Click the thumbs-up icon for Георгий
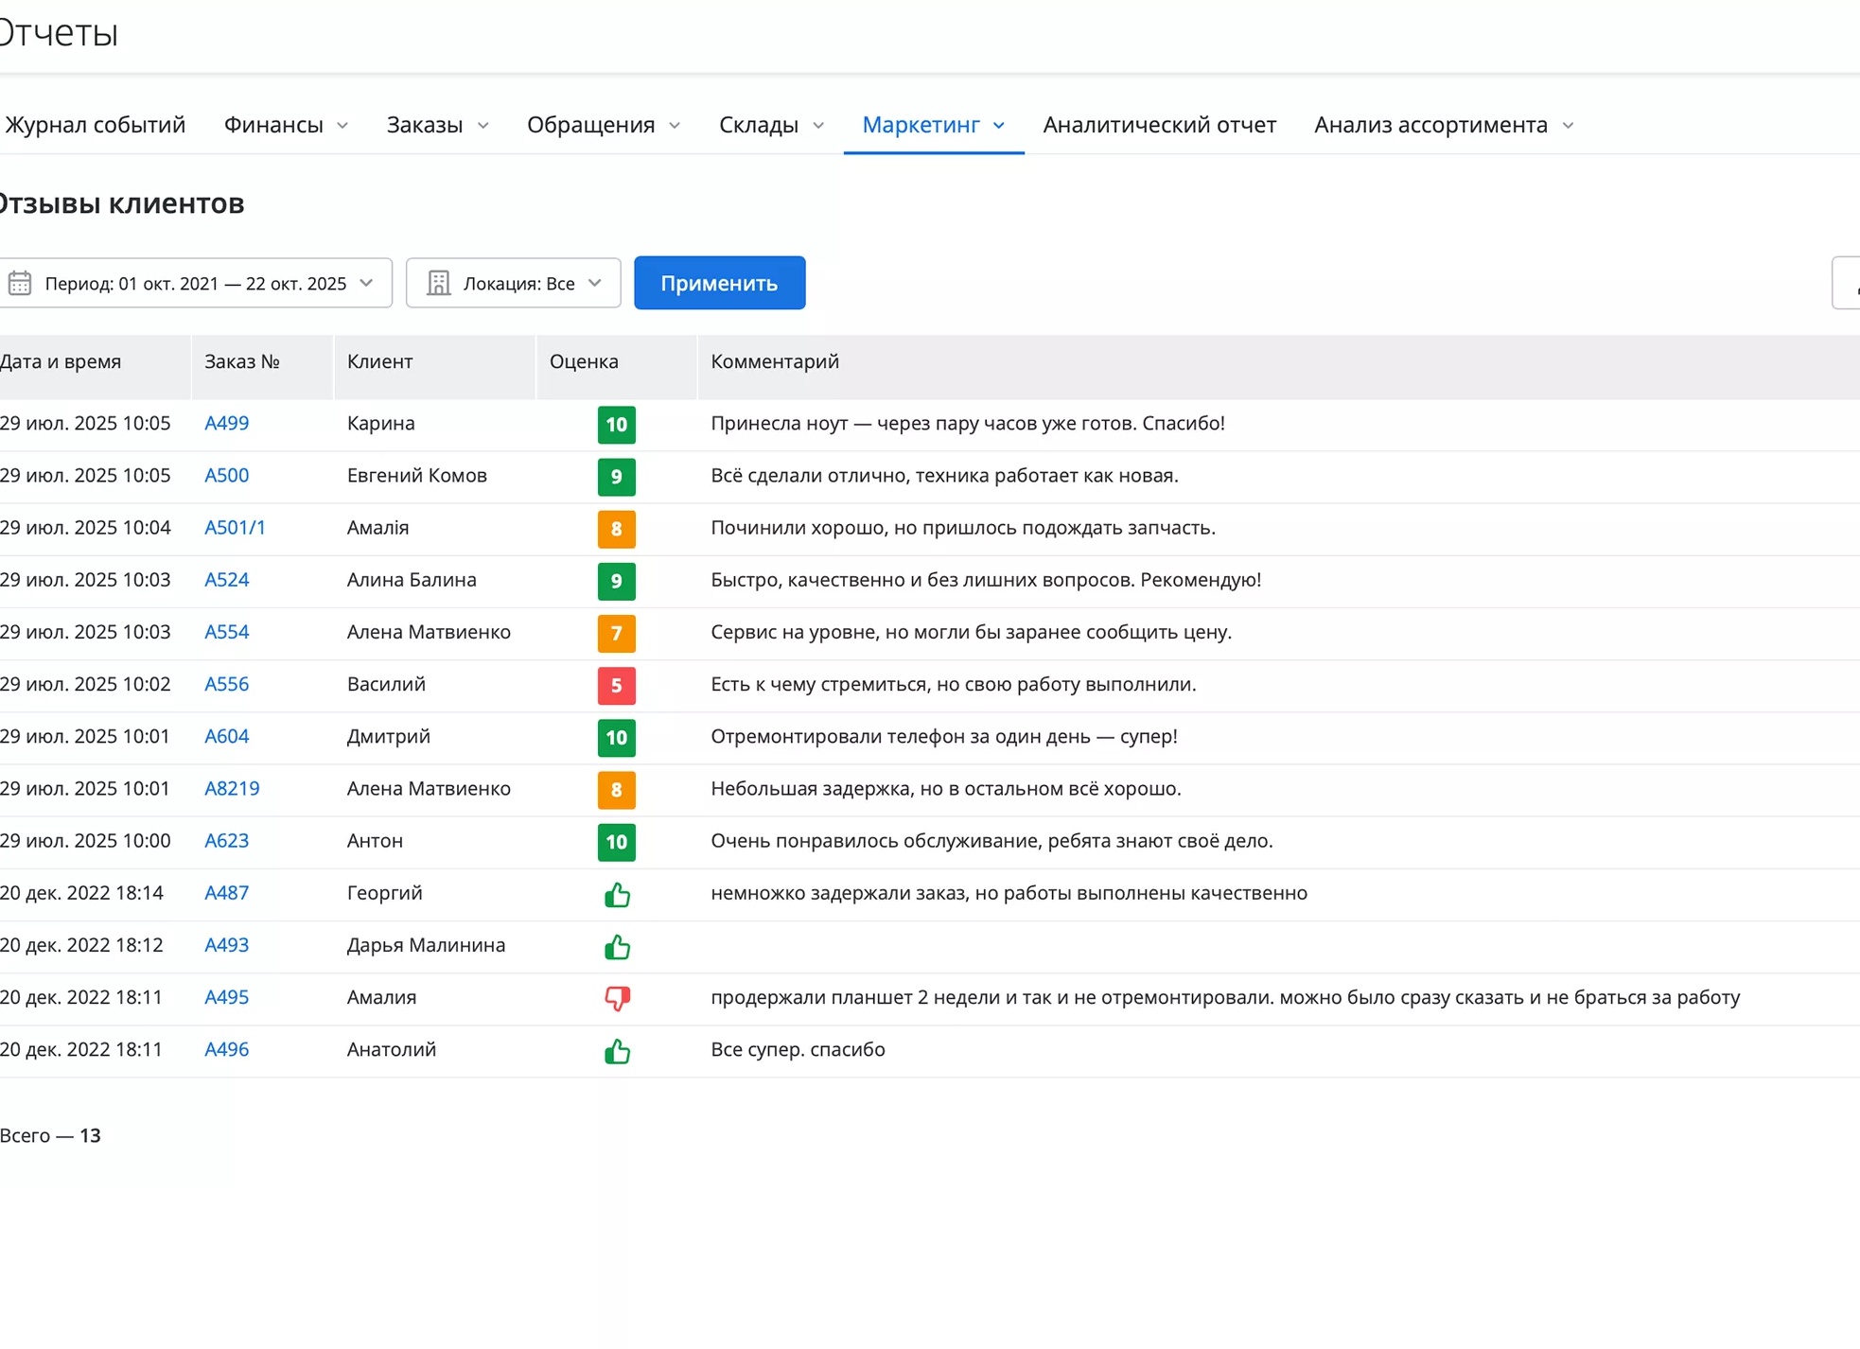 point(617,894)
